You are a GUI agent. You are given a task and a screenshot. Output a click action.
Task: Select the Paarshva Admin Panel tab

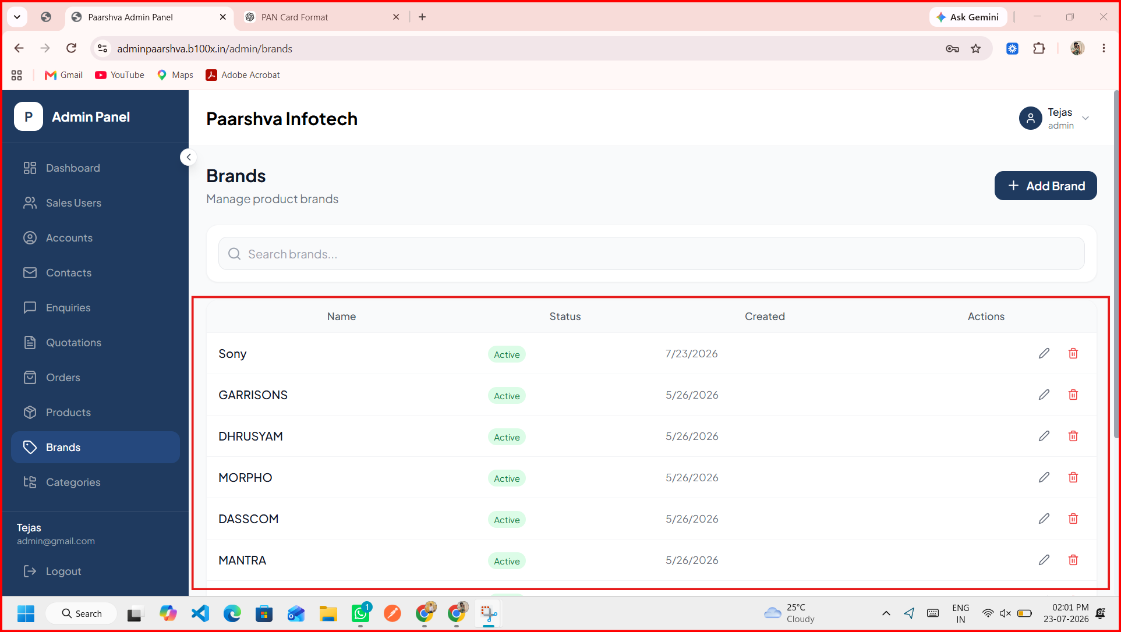149,17
